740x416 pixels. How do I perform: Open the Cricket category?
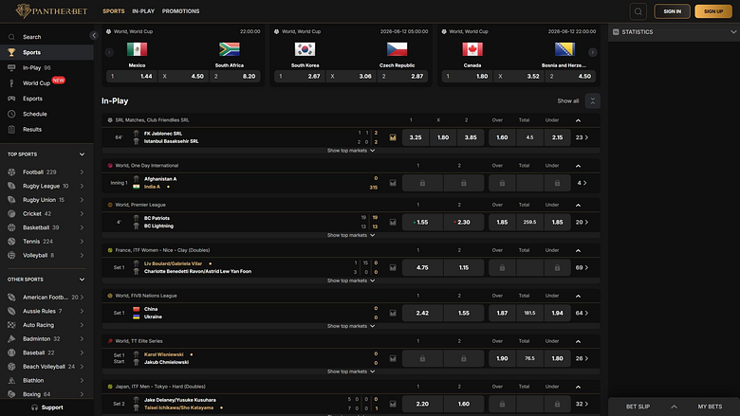[46, 213]
